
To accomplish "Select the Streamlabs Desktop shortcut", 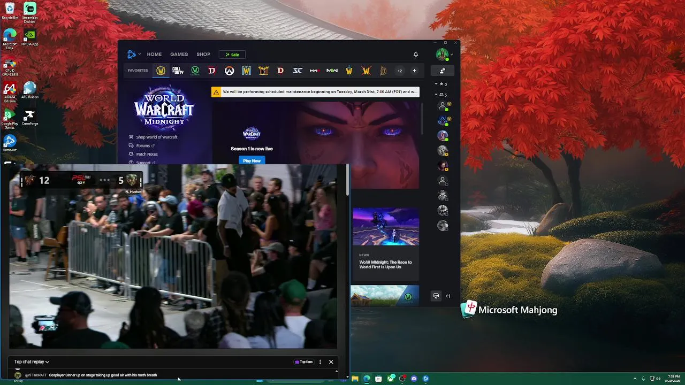I will [30, 13].
